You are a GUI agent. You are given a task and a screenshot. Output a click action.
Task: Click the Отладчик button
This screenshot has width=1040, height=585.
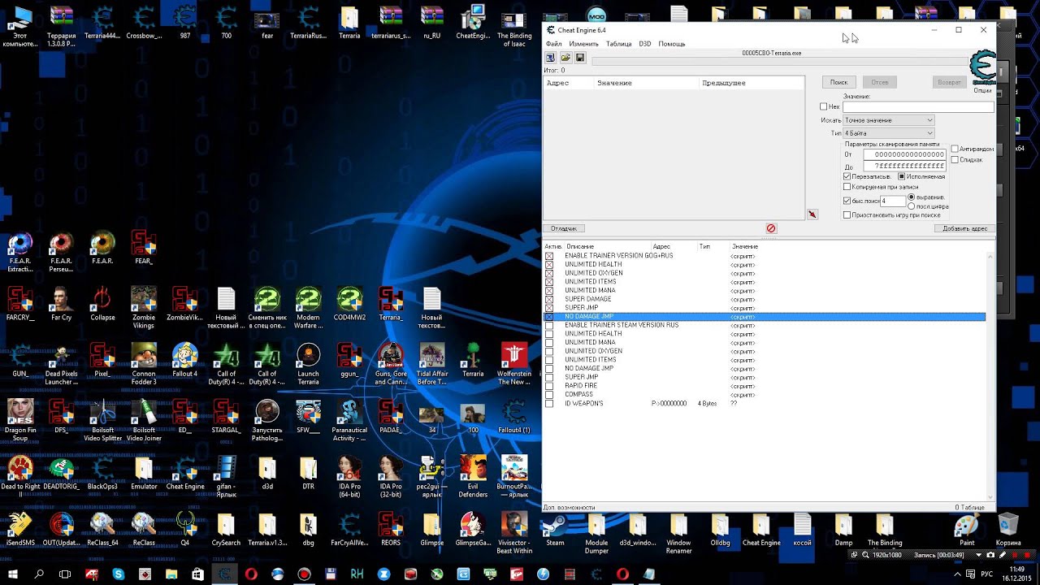point(563,228)
